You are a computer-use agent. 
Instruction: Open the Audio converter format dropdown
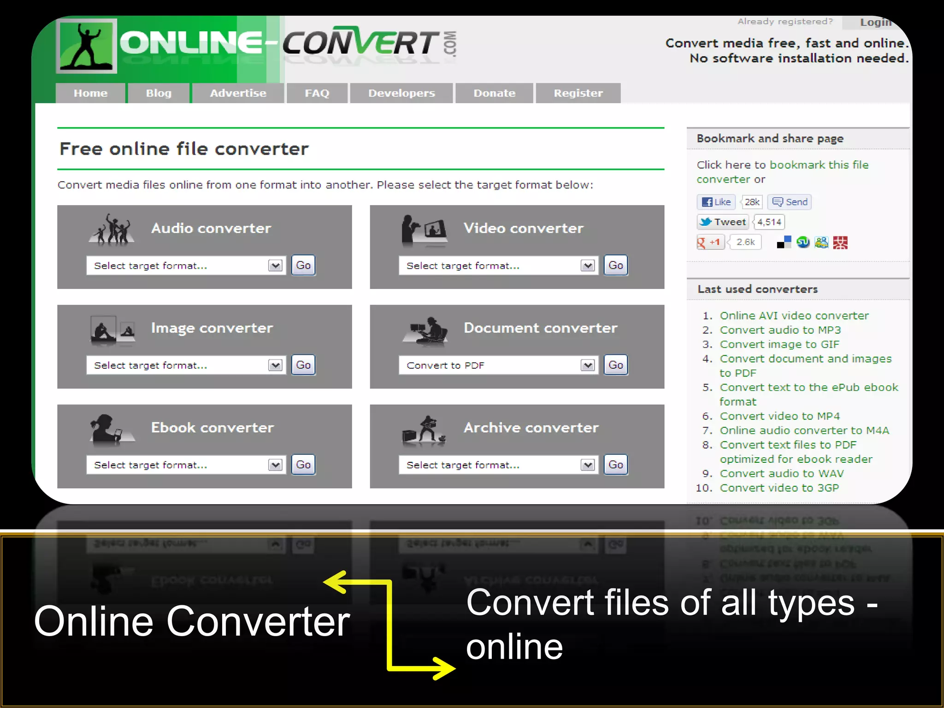pos(186,265)
